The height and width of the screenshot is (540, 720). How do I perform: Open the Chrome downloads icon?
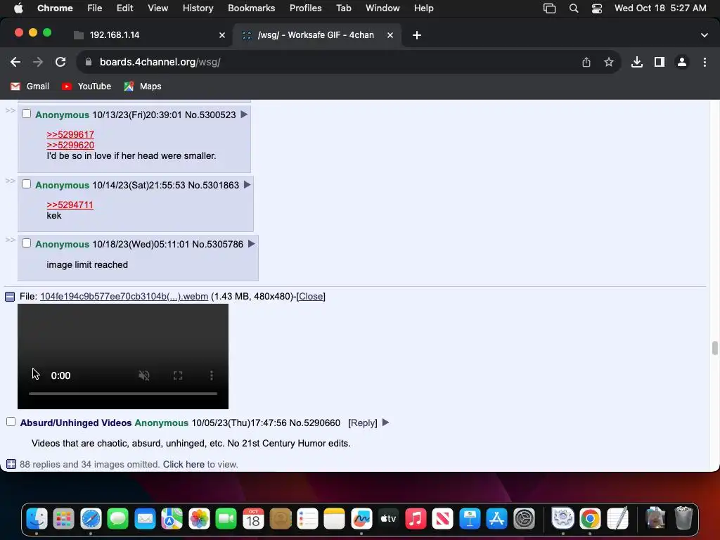pyautogui.click(x=637, y=62)
